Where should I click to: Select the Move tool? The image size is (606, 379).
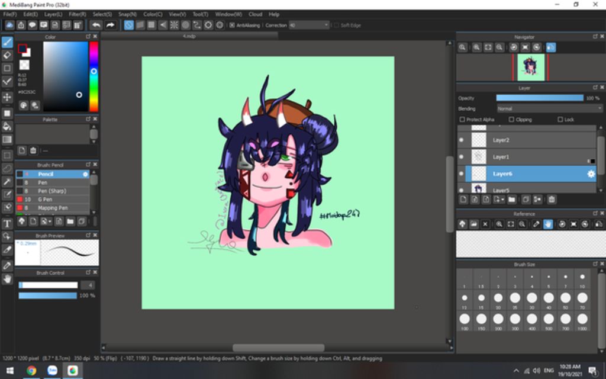(x=7, y=97)
